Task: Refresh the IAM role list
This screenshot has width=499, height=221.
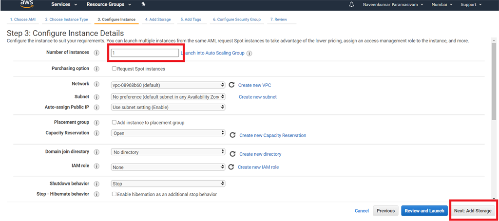Action: point(231,167)
